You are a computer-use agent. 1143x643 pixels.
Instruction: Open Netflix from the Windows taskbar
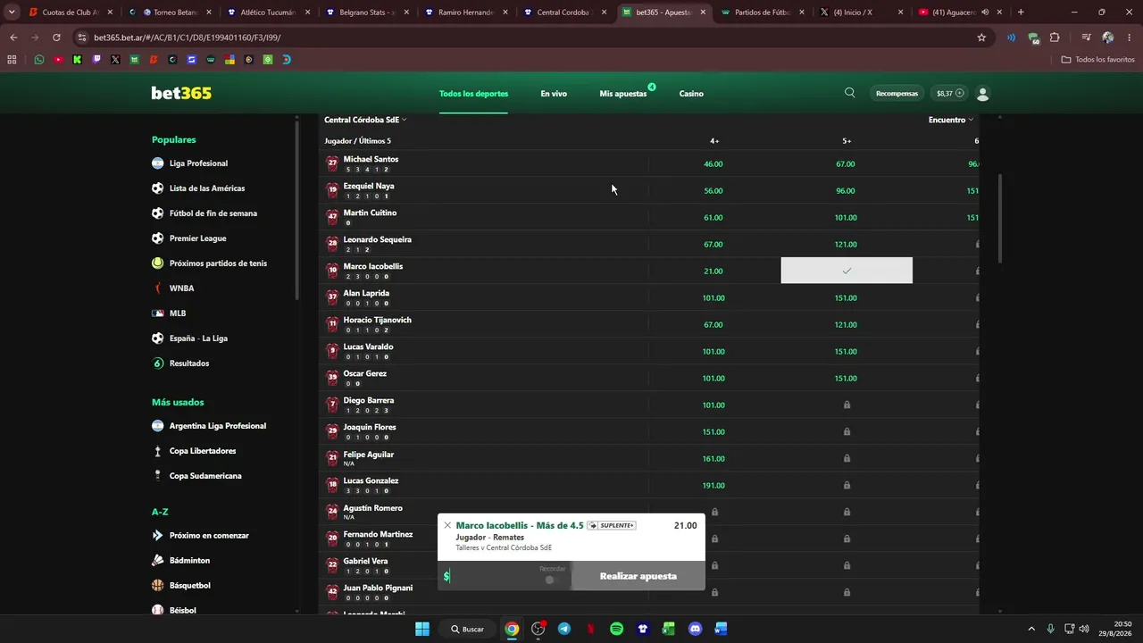[590, 629]
